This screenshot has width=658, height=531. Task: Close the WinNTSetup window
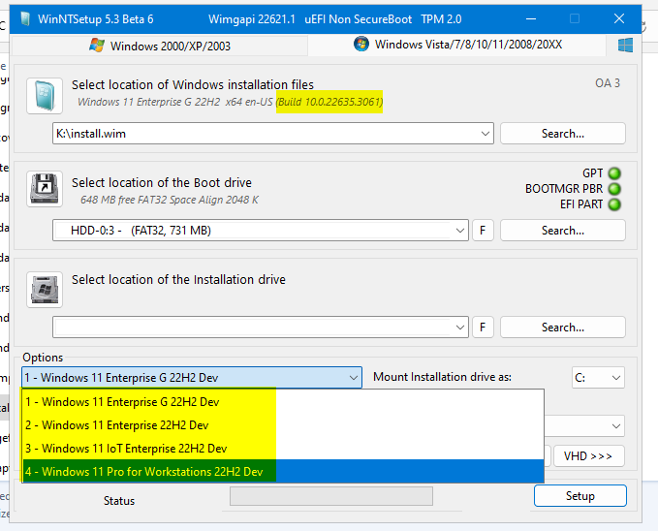(x=619, y=18)
